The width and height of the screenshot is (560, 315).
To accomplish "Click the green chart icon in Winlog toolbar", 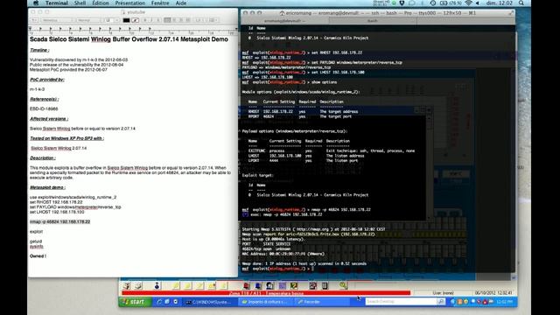I will [294, 285].
